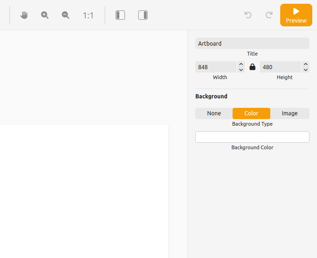Open the Preview player
This screenshot has width=317, height=258.
pyautogui.click(x=296, y=15)
